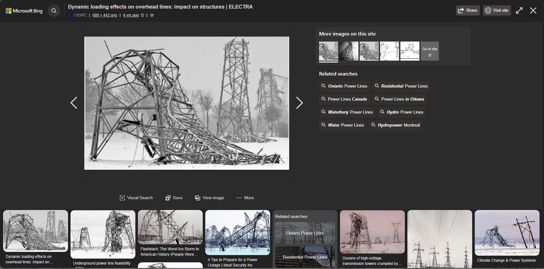Go to the previous image

pos(74,103)
